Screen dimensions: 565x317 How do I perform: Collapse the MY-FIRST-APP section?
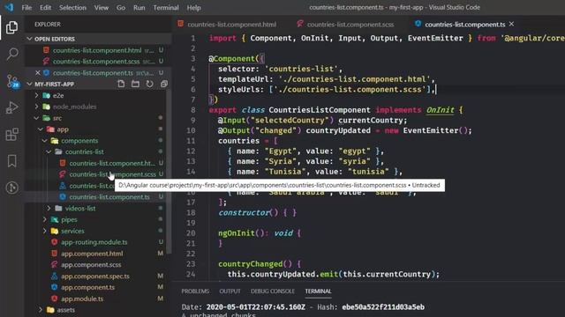coord(29,85)
